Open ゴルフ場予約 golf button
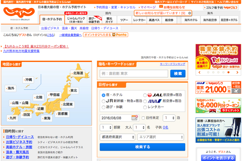Image resolution: width=242 pixels, height=161 pixels. click(x=221, y=7)
